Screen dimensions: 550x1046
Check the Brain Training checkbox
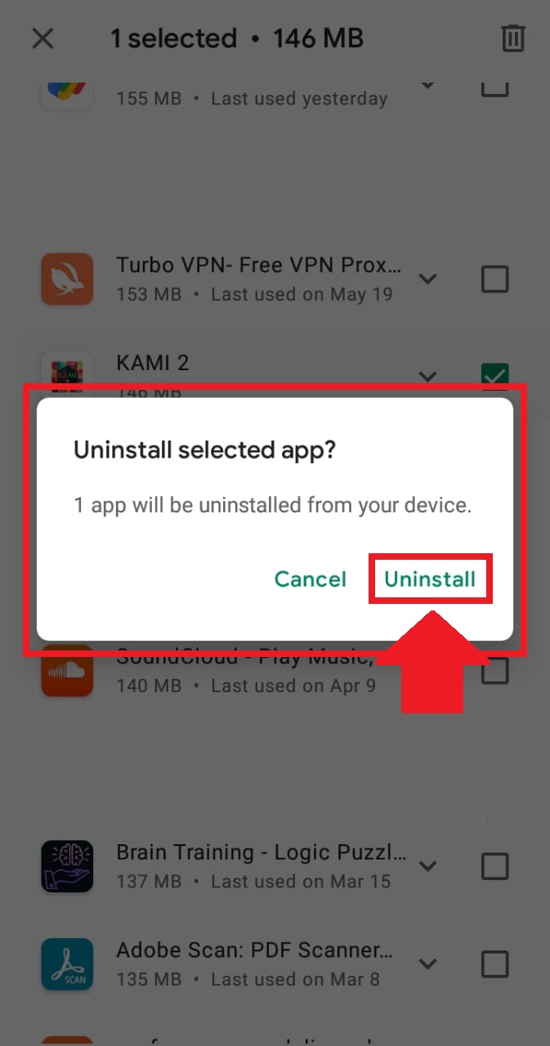click(x=494, y=865)
